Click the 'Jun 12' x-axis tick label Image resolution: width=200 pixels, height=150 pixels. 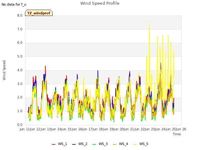pos(36,129)
